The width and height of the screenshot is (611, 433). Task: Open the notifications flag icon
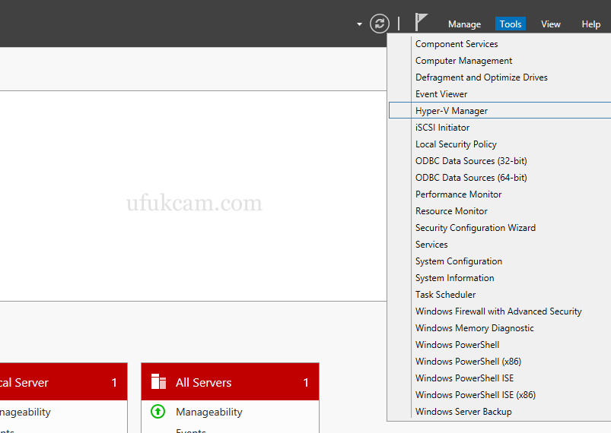coord(421,22)
